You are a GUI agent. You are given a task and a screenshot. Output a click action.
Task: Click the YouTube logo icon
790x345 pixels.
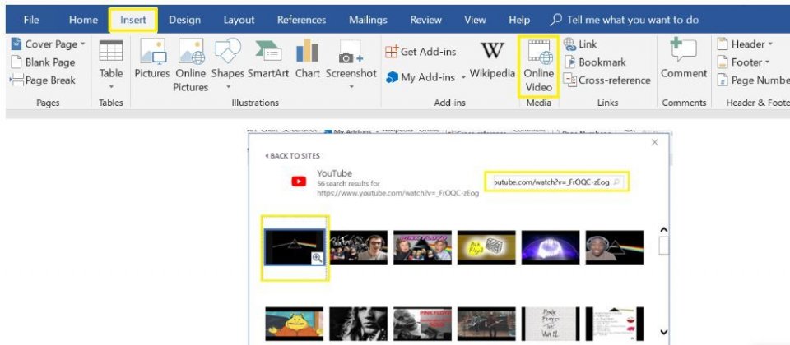point(299,182)
